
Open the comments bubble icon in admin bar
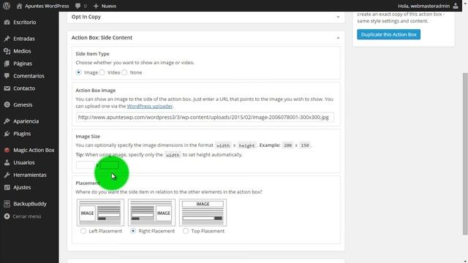[78, 6]
